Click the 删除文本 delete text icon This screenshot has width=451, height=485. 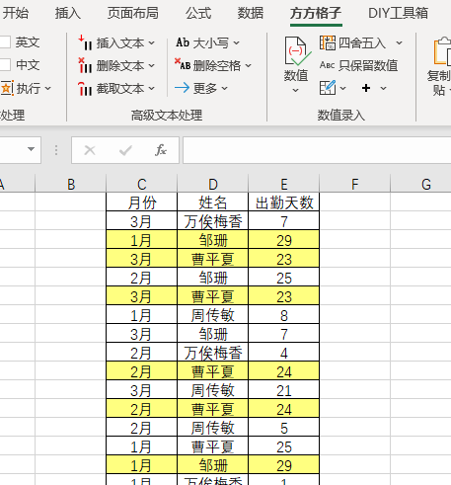pos(85,65)
